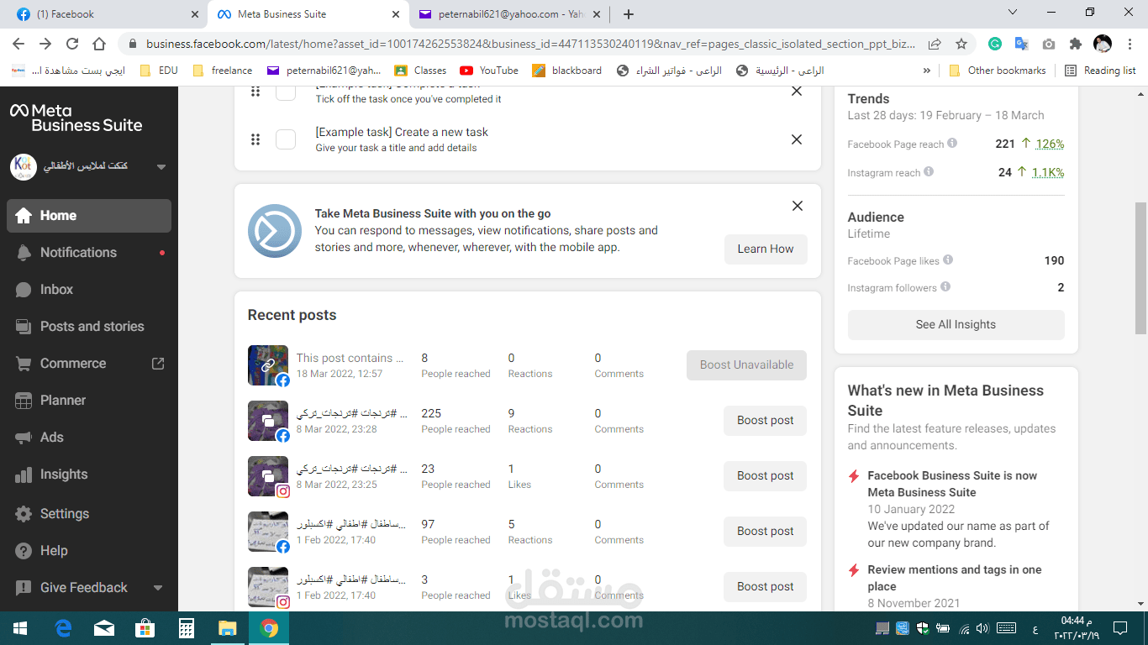Image resolution: width=1148 pixels, height=645 pixels.
Task: Open the page account switcher dropdown
Action: 161,166
